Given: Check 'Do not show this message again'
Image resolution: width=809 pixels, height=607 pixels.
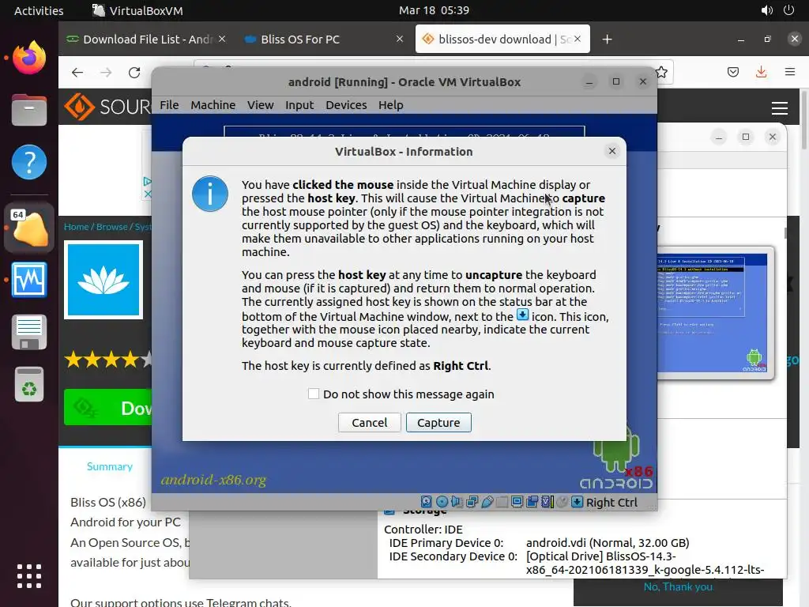Looking at the screenshot, I should pos(313,394).
